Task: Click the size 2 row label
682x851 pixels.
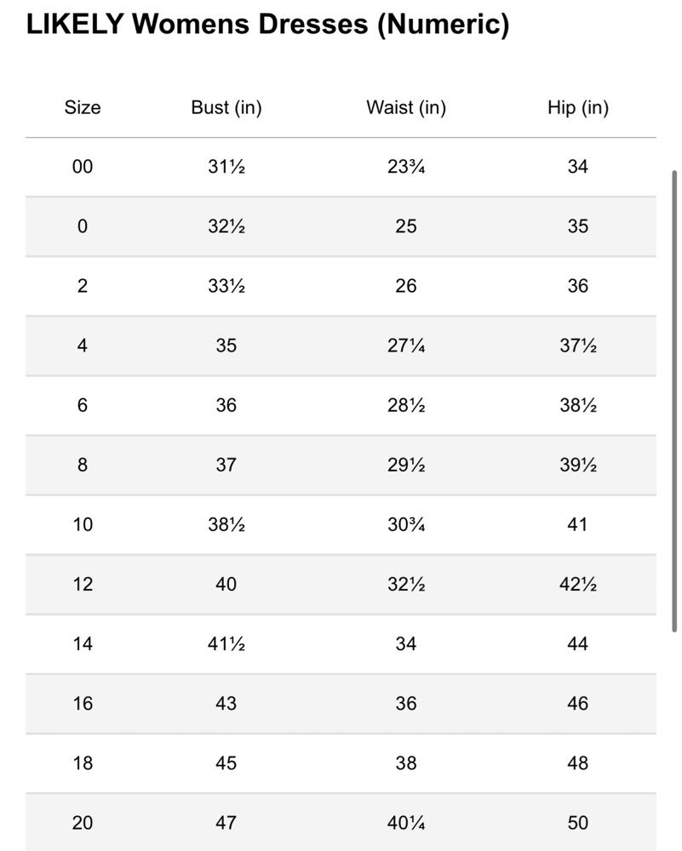Action: click(x=83, y=286)
